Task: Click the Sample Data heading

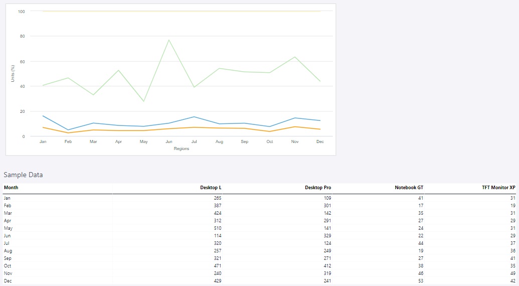Action: (23, 175)
